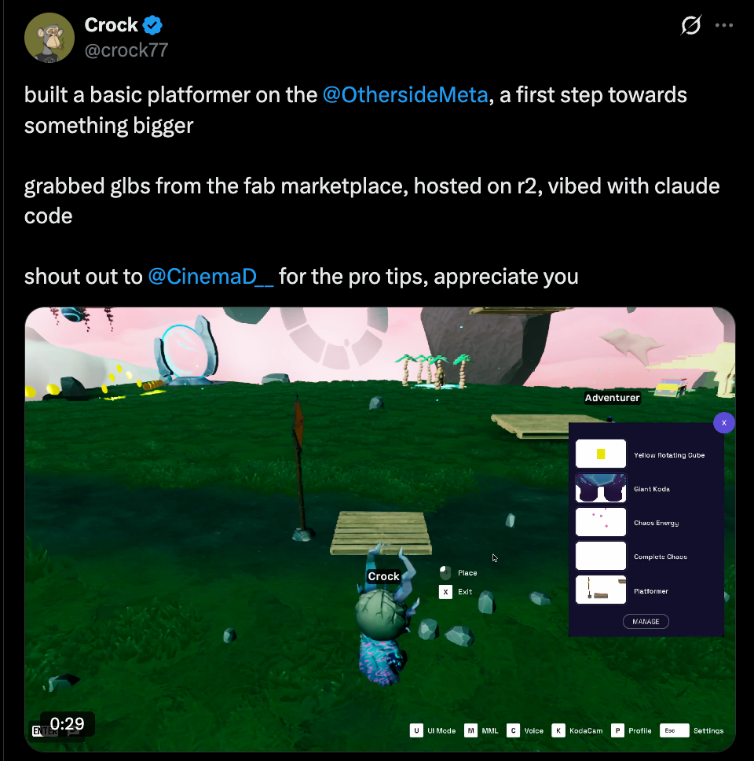Open the three-dot more options menu
Viewport: 754px width, 761px height.
click(x=724, y=25)
